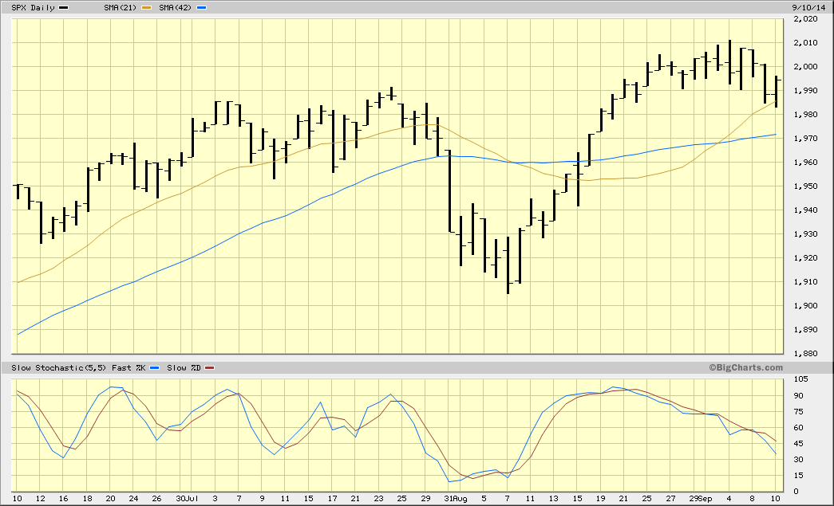The width and height of the screenshot is (834, 506).
Task: Click the 30Jul date axis label
Action: (187, 499)
